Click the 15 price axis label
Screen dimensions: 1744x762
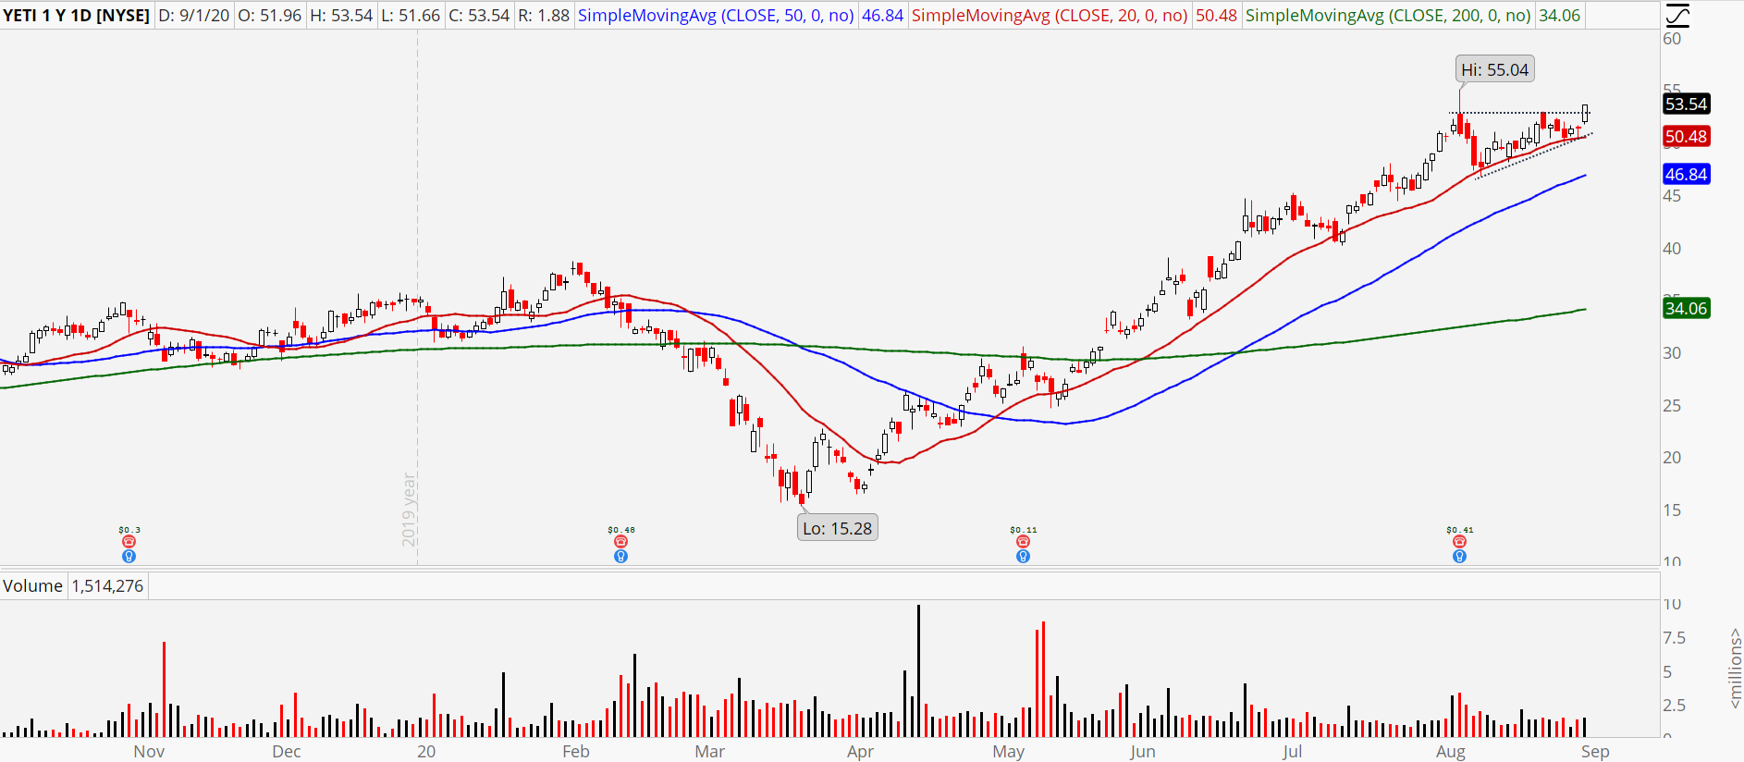1672,510
